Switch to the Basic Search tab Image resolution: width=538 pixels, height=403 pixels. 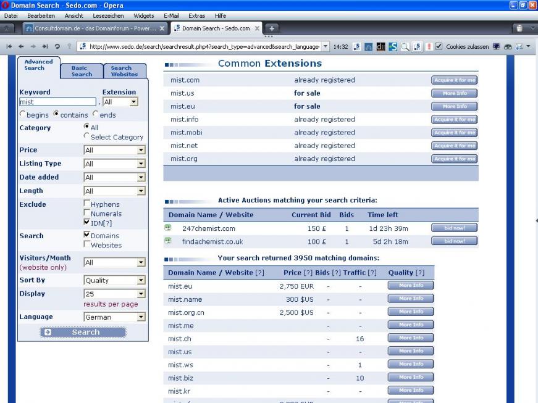click(x=82, y=71)
